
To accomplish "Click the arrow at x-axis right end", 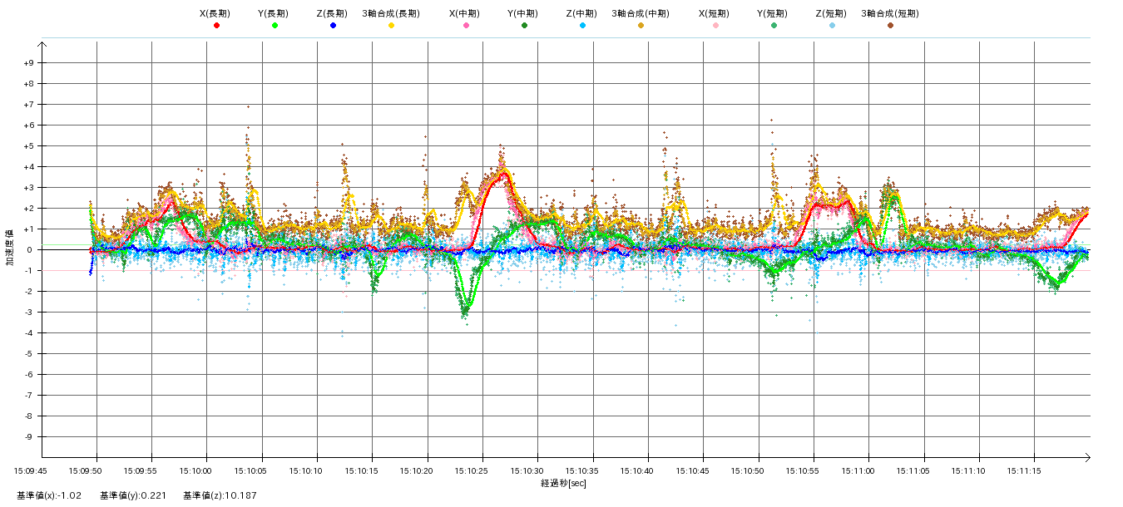I will tap(1086, 457).
